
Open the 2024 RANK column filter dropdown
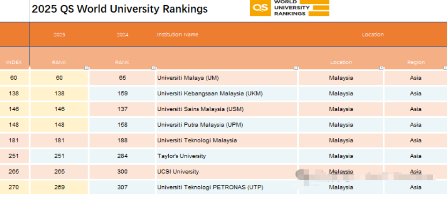coord(153,68)
